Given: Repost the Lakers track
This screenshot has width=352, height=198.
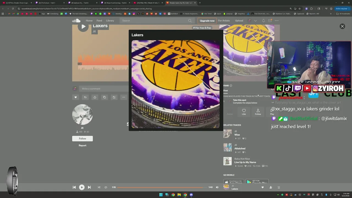Looking at the screenshot, I should click(85, 97).
